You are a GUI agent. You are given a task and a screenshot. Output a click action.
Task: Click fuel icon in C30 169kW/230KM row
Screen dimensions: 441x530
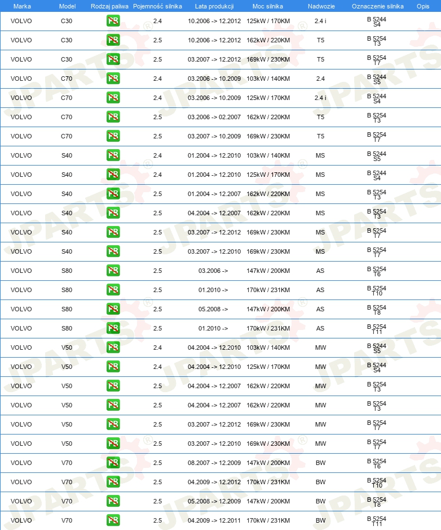coord(113,59)
